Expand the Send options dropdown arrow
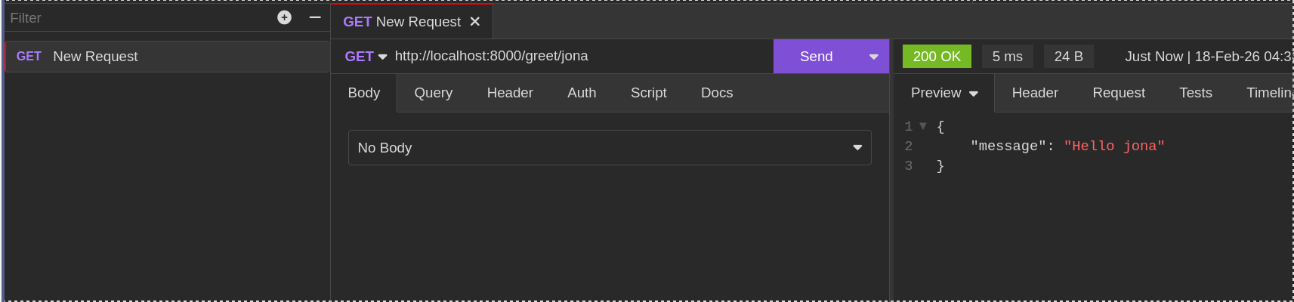The height and width of the screenshot is (302, 1294). [873, 57]
